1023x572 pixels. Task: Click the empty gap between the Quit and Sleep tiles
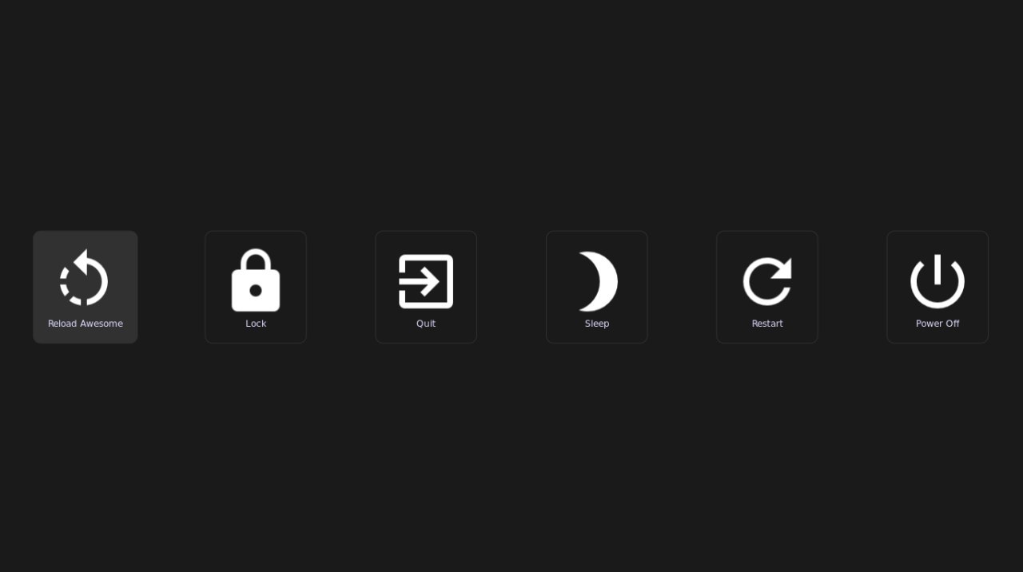(x=511, y=287)
